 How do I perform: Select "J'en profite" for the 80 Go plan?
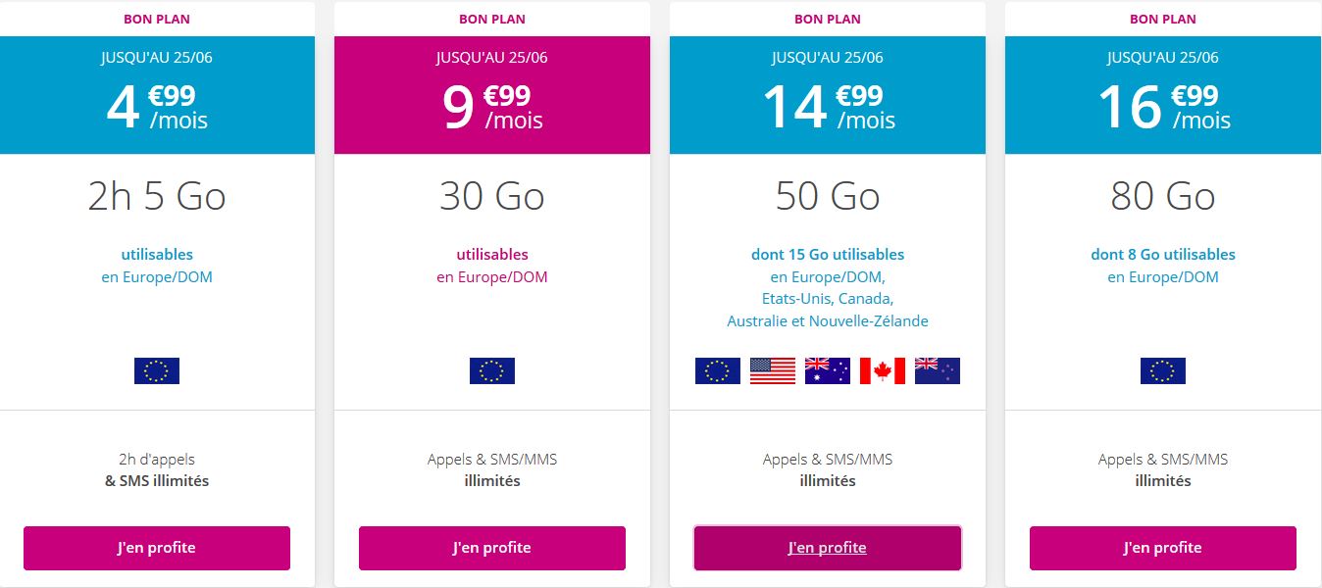(1163, 548)
